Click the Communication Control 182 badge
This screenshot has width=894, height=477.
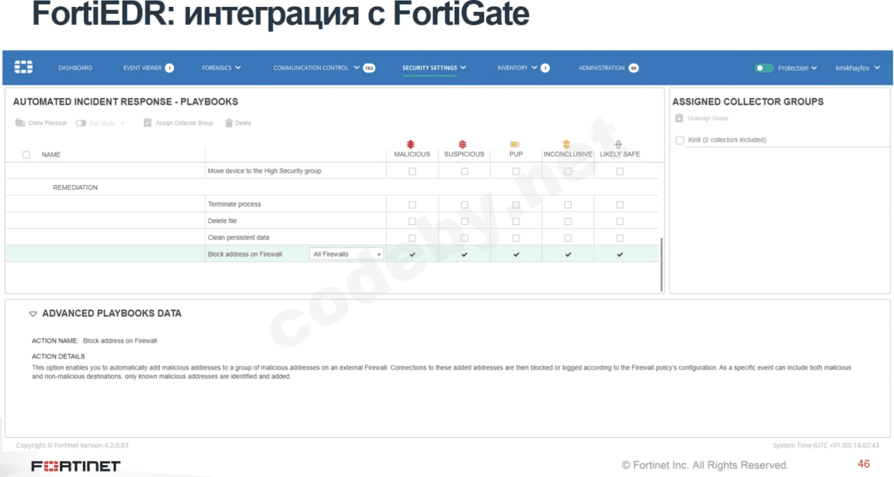pyautogui.click(x=369, y=68)
